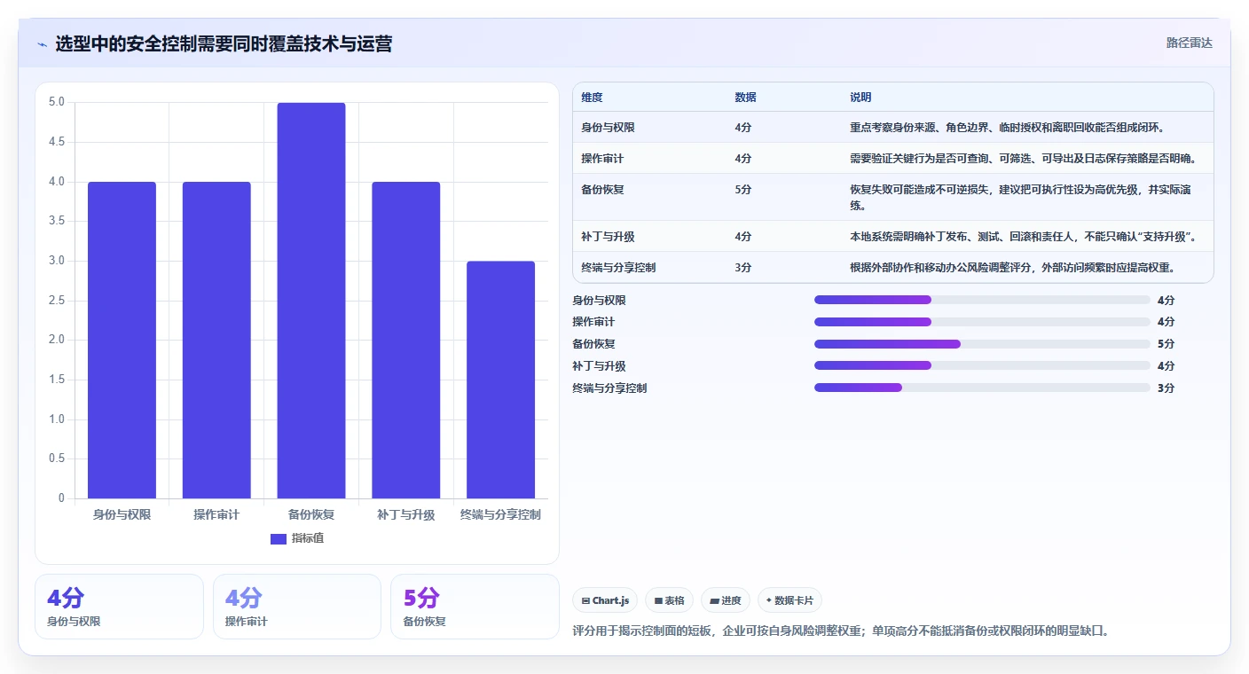Click the heading 选型中的安全控制需要同时覆盖技术与运营

224,43
